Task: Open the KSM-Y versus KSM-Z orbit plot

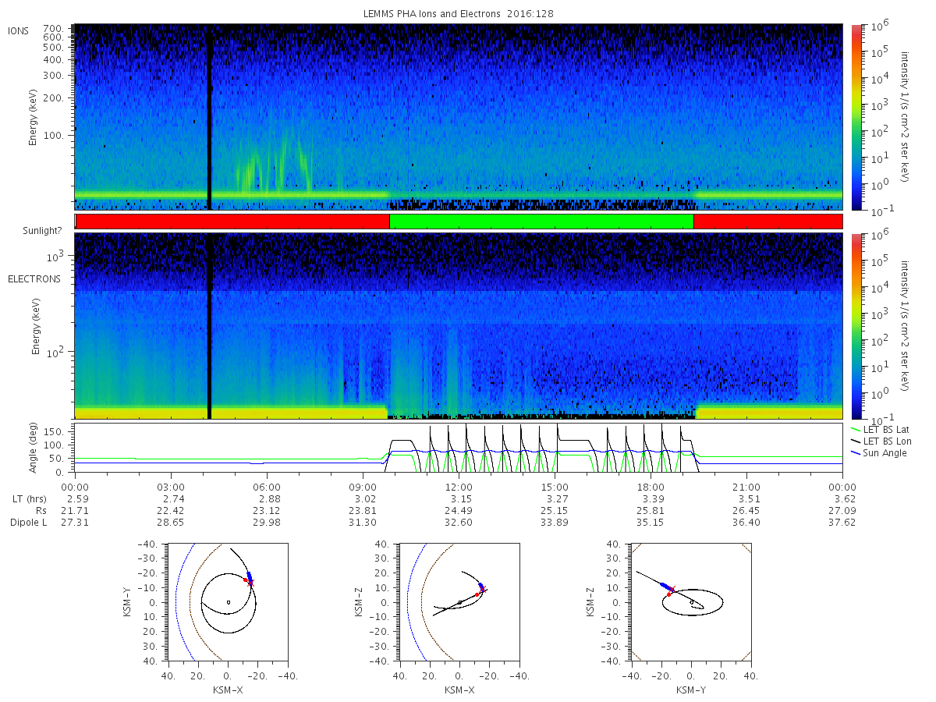Action: point(691,602)
